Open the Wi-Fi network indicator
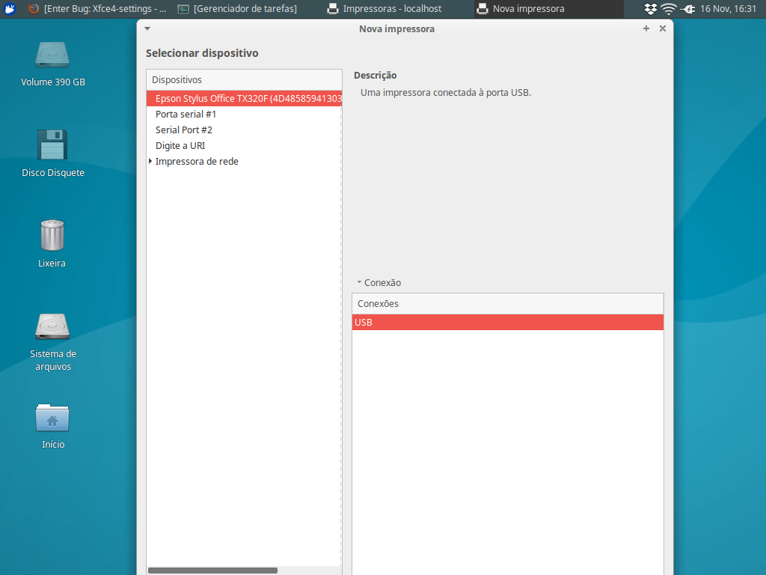Viewport: 766px width, 575px height. 669,9
